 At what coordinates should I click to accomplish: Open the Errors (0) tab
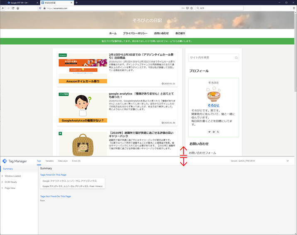click(x=76, y=161)
